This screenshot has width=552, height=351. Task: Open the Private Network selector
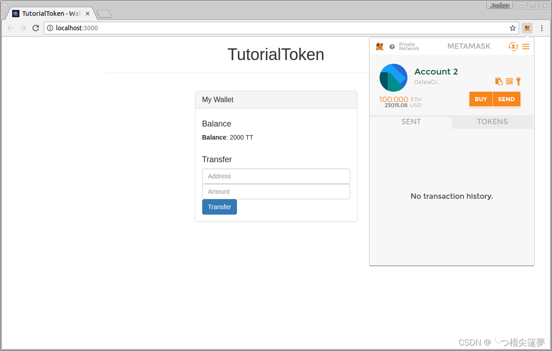point(409,47)
